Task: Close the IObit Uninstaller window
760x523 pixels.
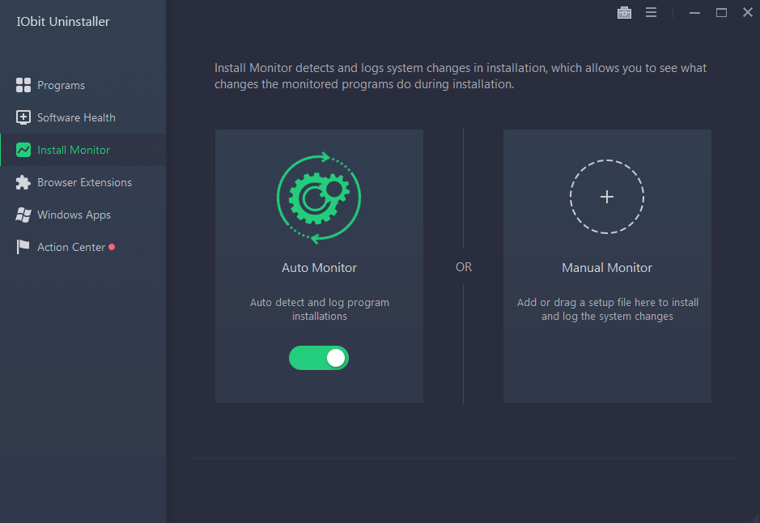Action: 748,13
